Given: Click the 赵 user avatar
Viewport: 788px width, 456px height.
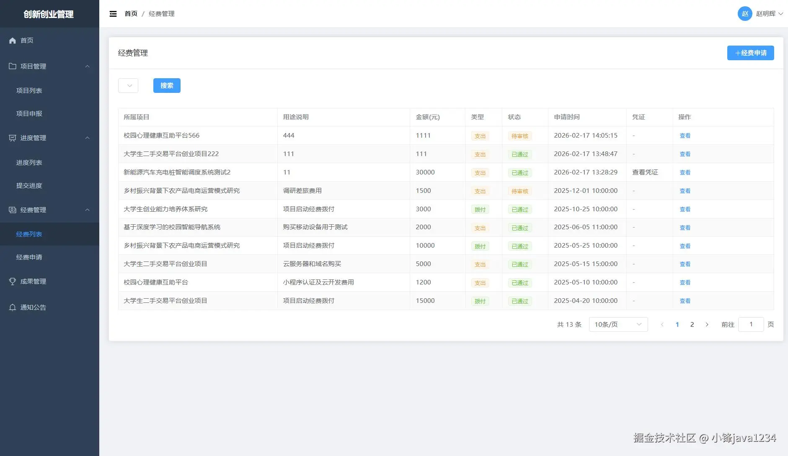Looking at the screenshot, I should (x=745, y=14).
